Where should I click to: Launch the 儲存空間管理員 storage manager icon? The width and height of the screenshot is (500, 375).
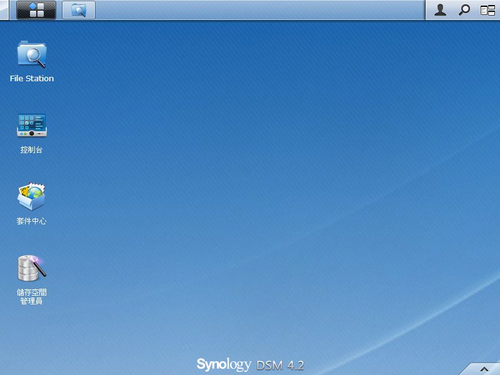[x=31, y=268]
